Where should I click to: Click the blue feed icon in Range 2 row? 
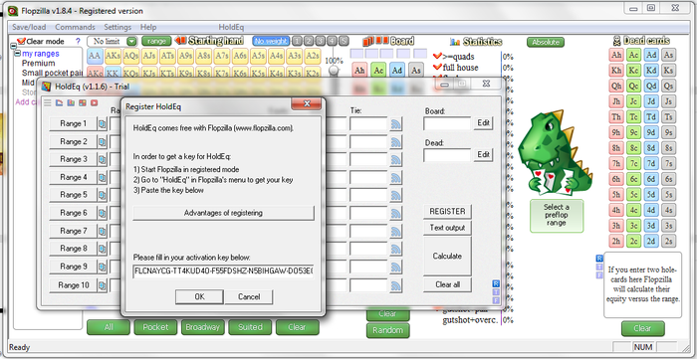tap(395, 142)
